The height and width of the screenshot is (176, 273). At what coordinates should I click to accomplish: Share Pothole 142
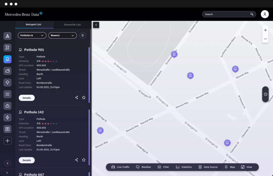click(77, 160)
